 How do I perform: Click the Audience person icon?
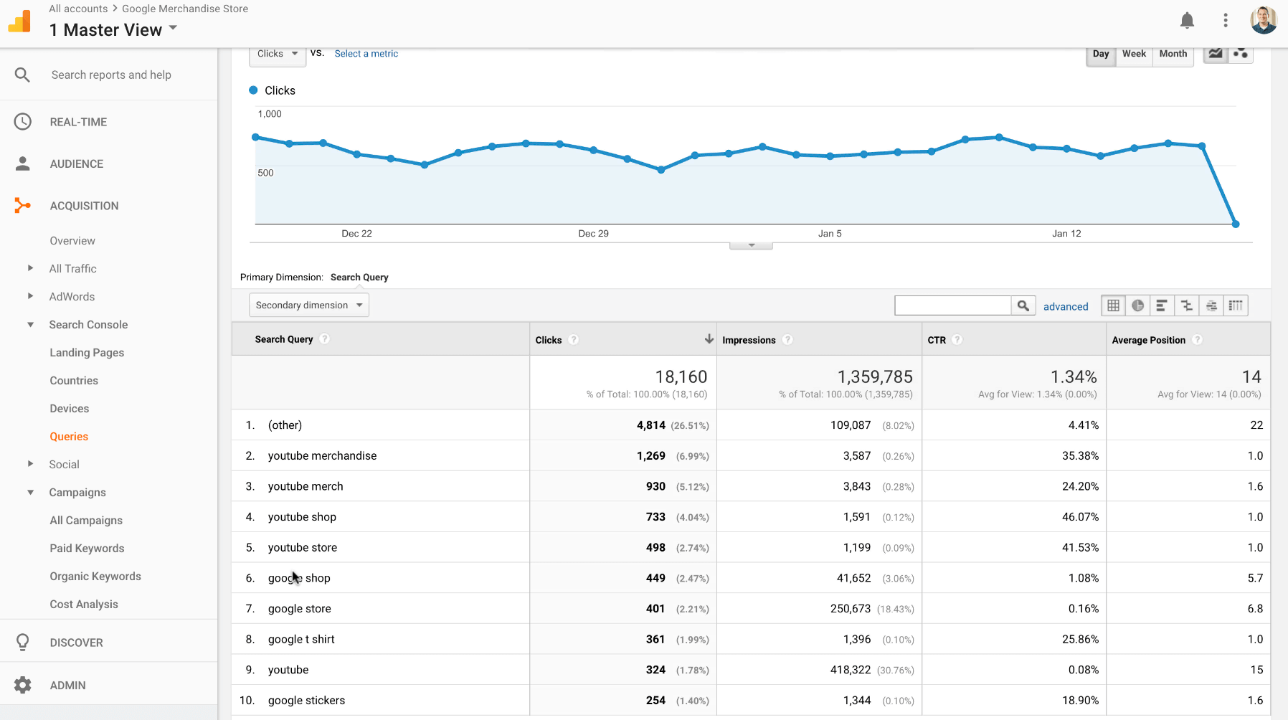23,164
